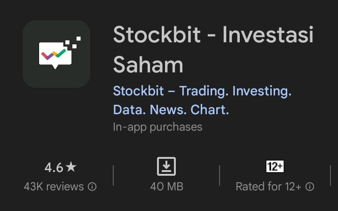The height and width of the screenshot is (211, 338).
Task: Open the info icon beside 43K reviews
Action: tap(93, 187)
